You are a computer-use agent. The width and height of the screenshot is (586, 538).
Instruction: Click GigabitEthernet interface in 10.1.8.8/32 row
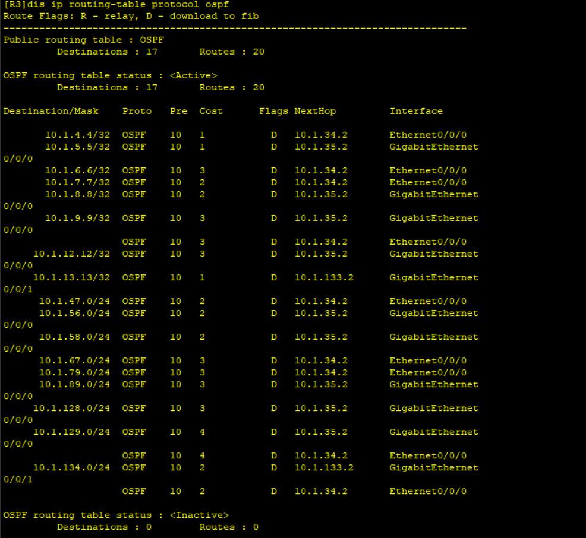click(434, 195)
